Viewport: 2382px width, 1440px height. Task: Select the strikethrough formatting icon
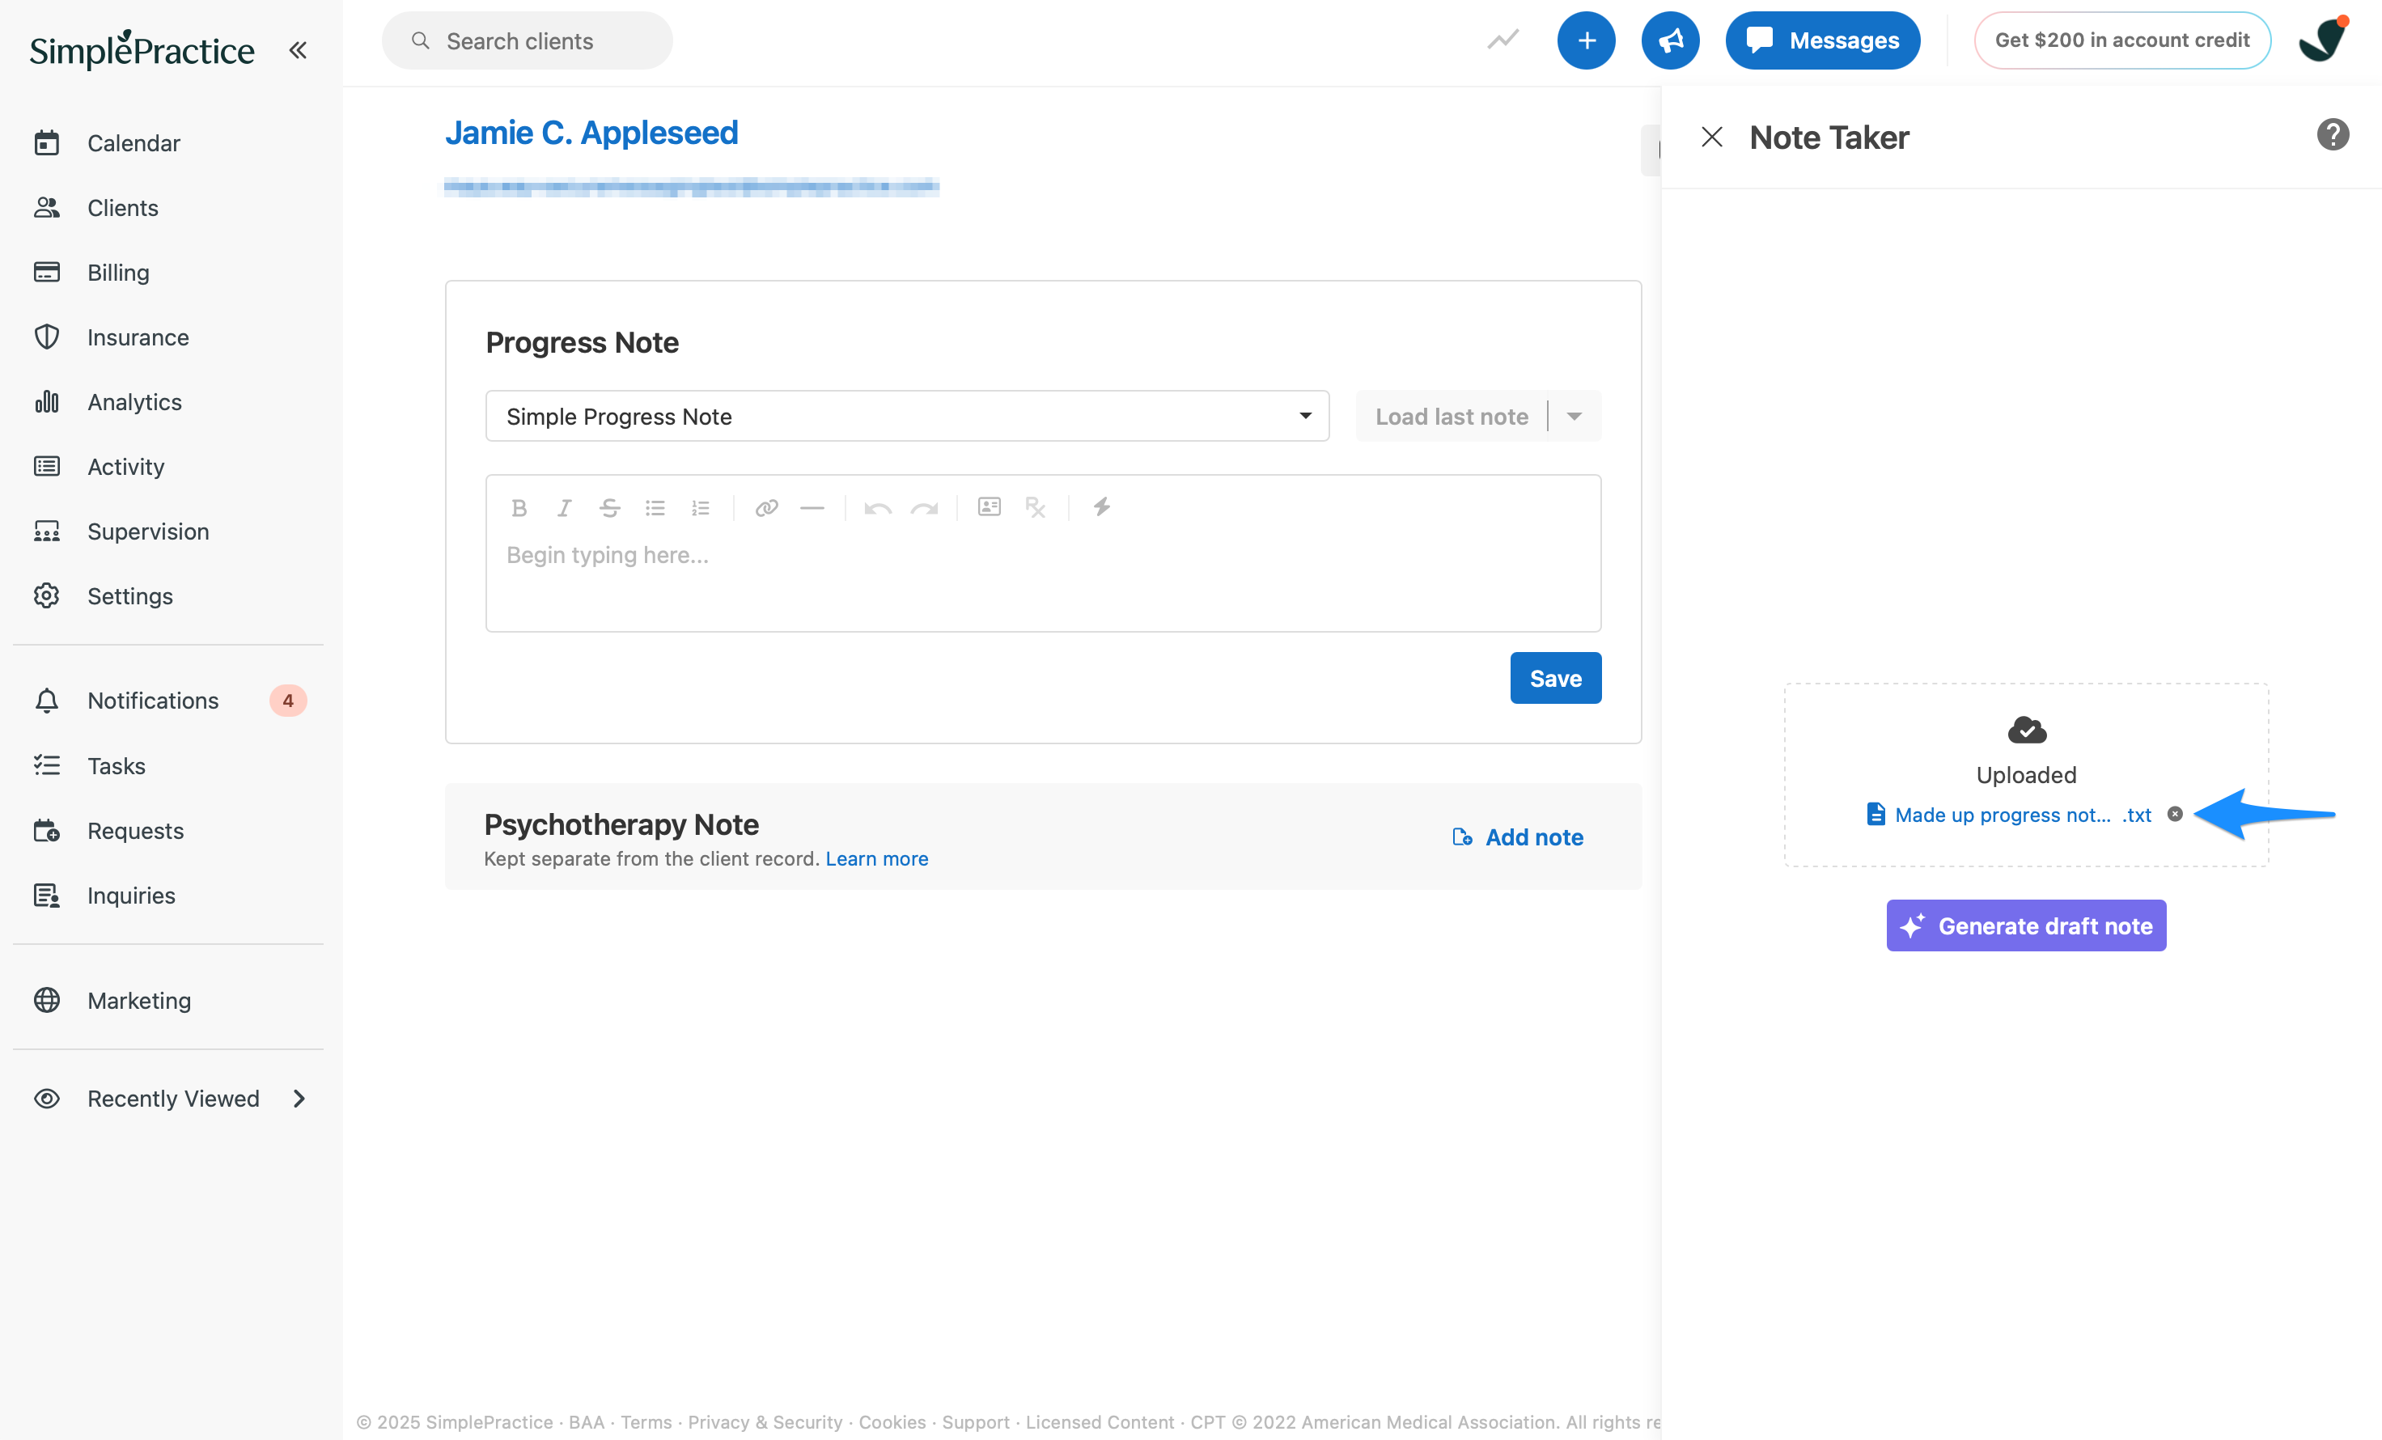point(609,506)
